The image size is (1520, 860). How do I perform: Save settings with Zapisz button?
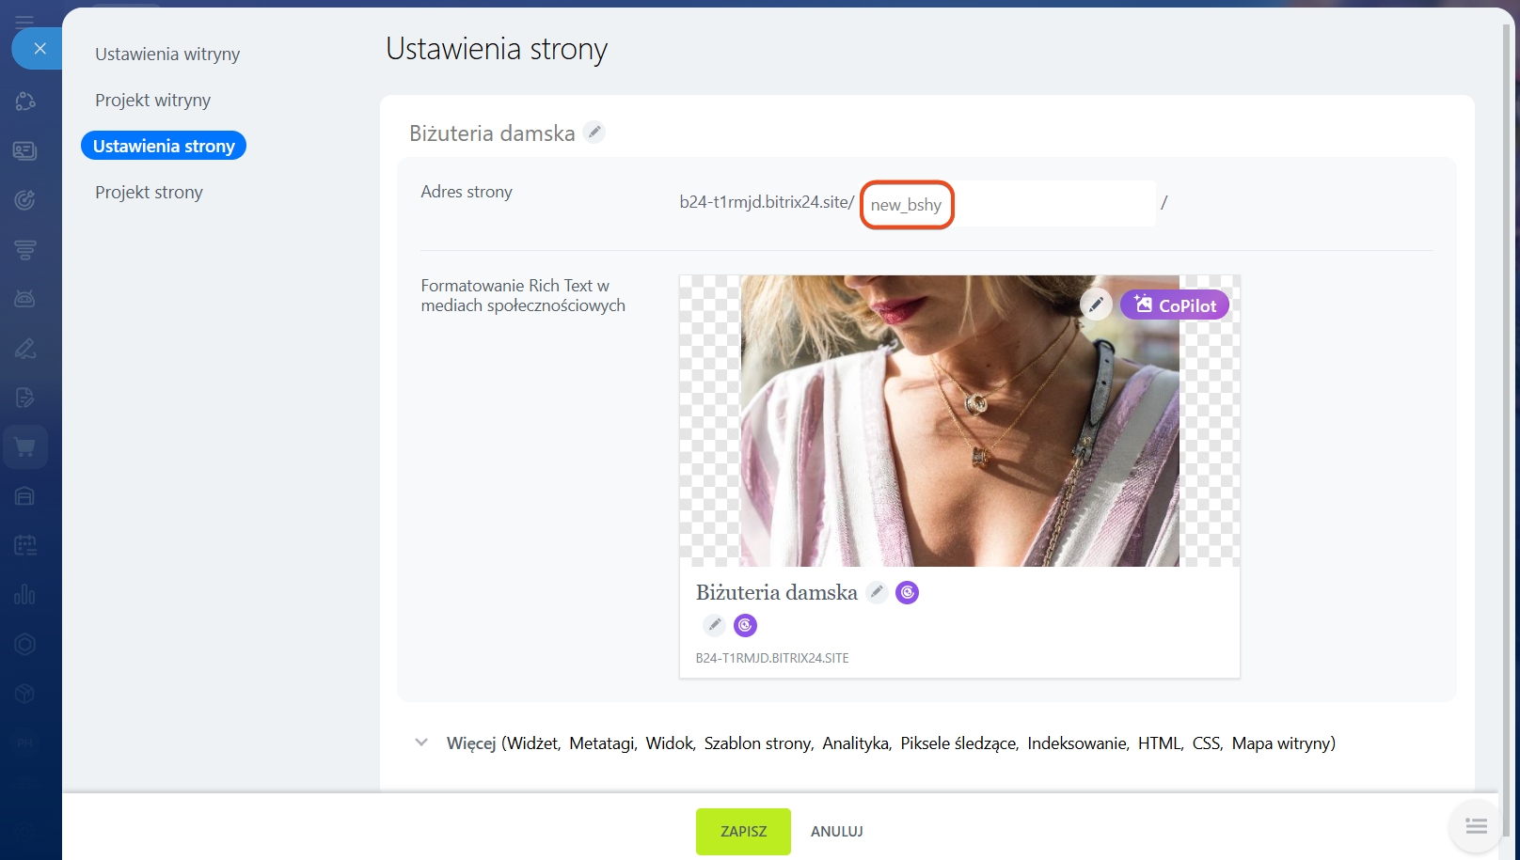pyautogui.click(x=743, y=832)
